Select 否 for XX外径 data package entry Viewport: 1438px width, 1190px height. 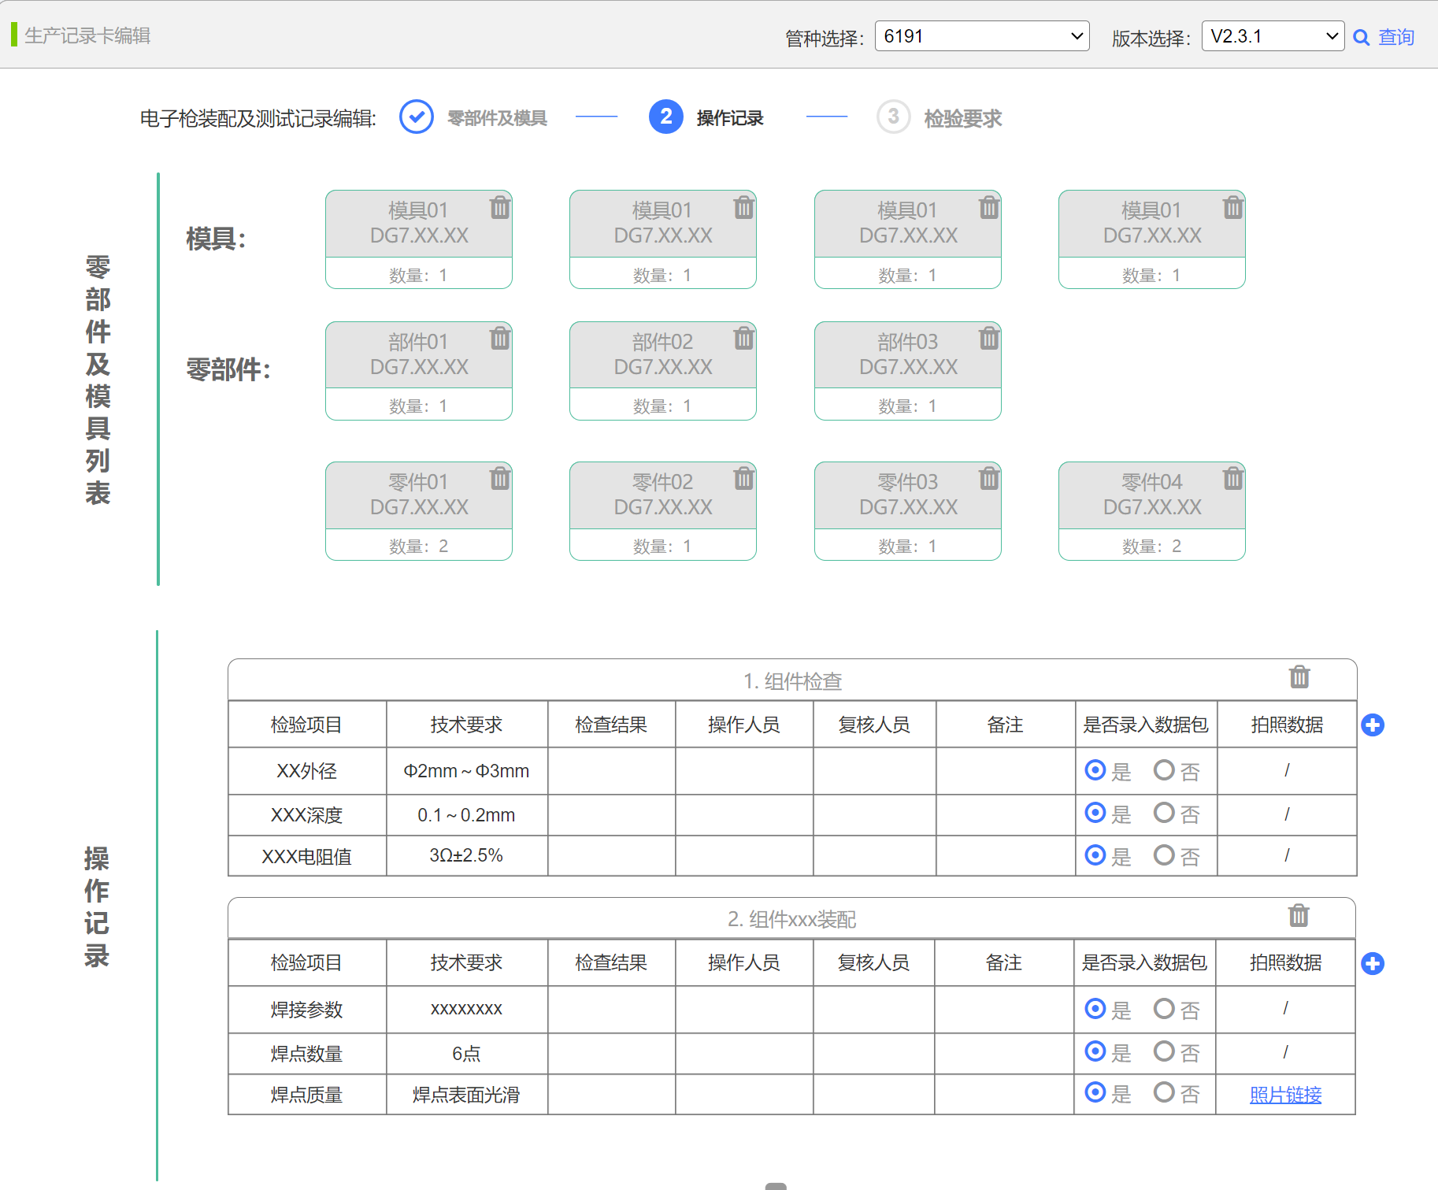coord(1164,770)
